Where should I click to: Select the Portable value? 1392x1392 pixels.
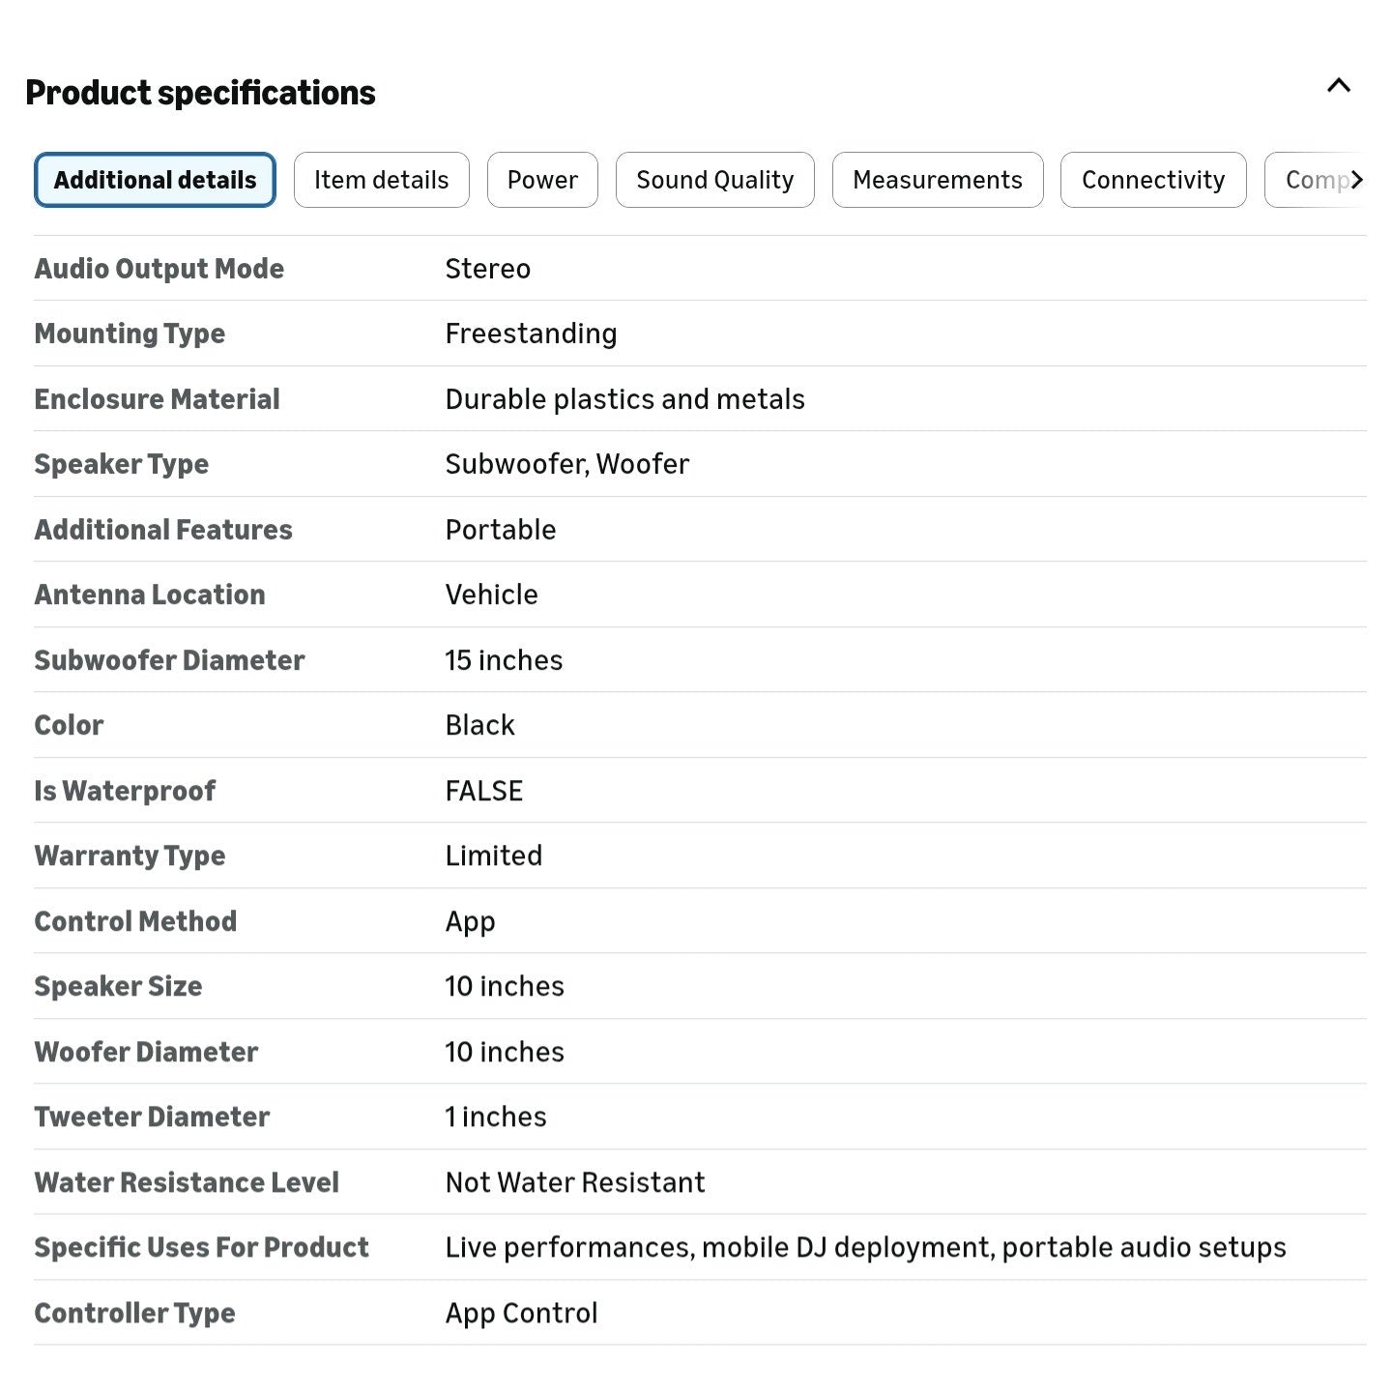pyautogui.click(x=500, y=530)
